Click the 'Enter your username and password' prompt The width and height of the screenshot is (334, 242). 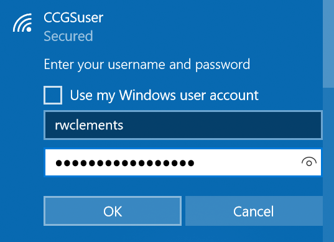147,65
